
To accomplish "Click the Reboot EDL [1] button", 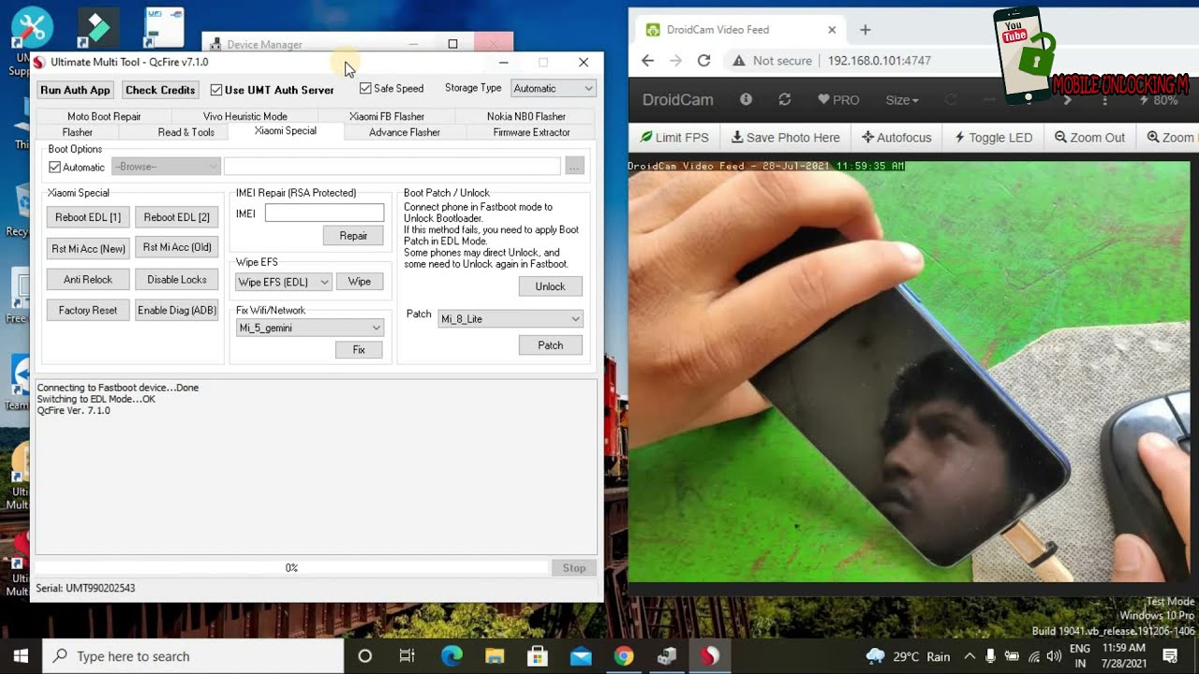I will 88,217.
